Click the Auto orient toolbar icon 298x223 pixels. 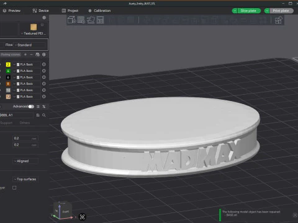91,20
